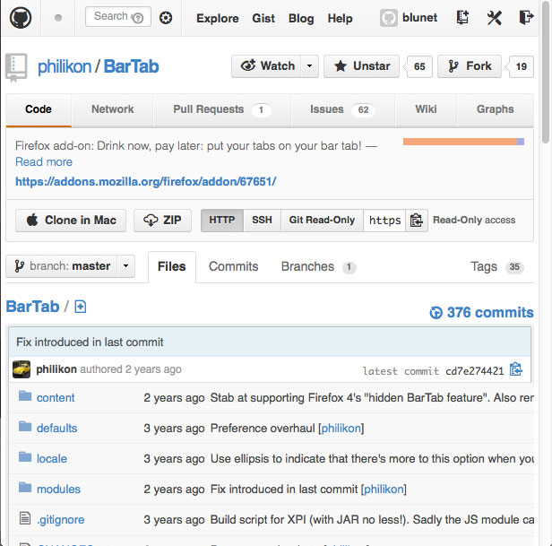Screen dimensions: 552x546
Task: Click the .gitignore file icon
Action: click(x=25, y=518)
